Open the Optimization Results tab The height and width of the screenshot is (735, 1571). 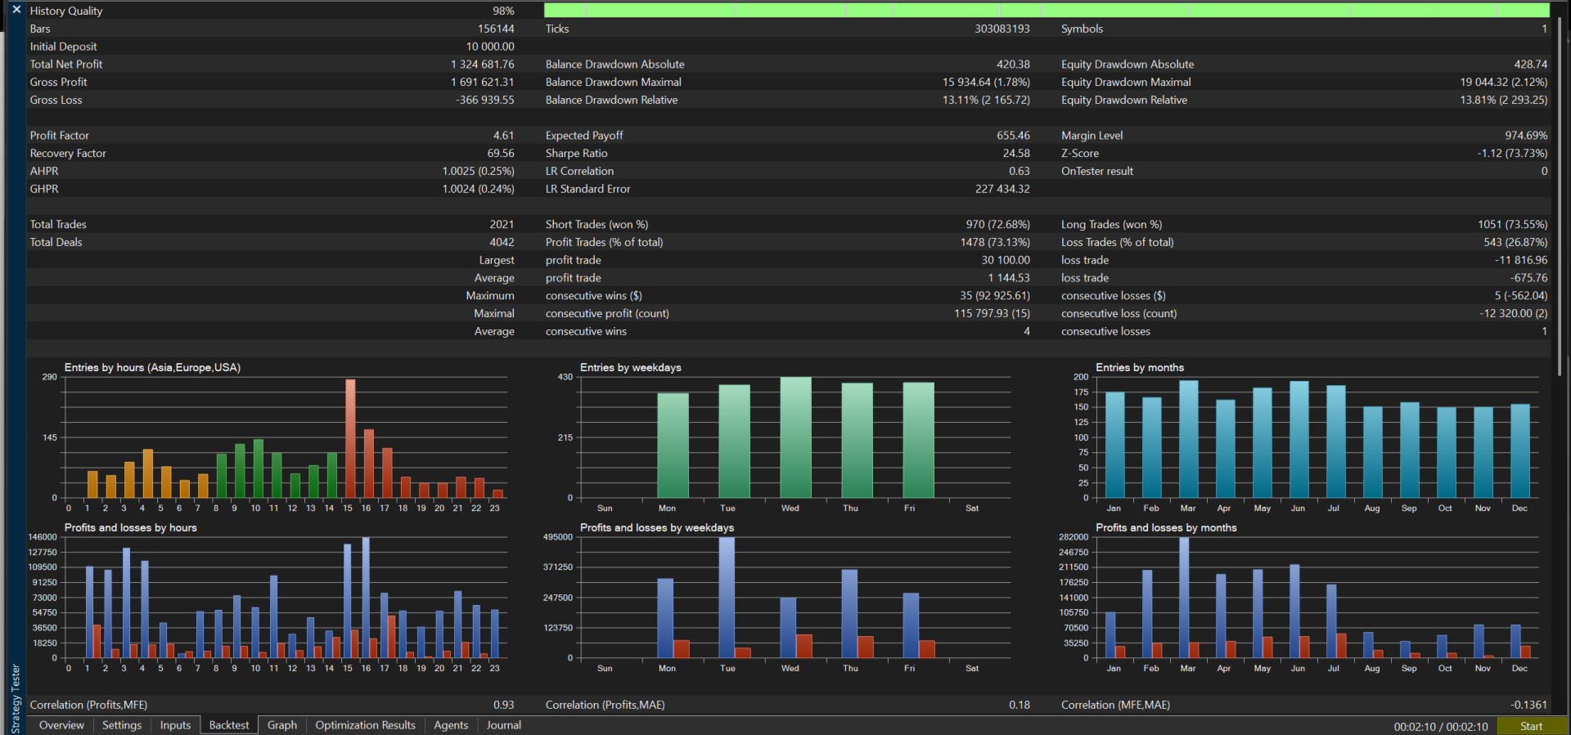click(x=365, y=725)
